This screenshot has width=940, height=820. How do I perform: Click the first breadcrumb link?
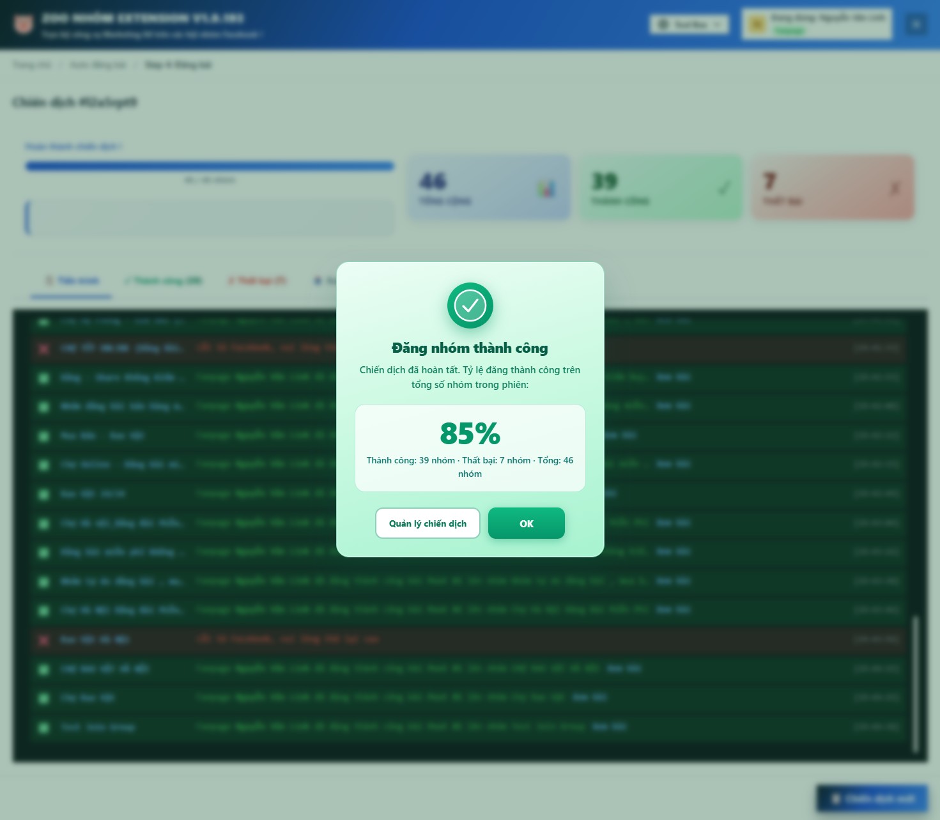pyautogui.click(x=32, y=65)
